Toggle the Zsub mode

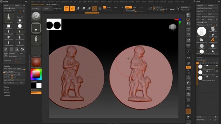[135, 7]
